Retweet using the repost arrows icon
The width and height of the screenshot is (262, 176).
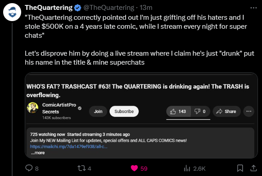pos(81,168)
